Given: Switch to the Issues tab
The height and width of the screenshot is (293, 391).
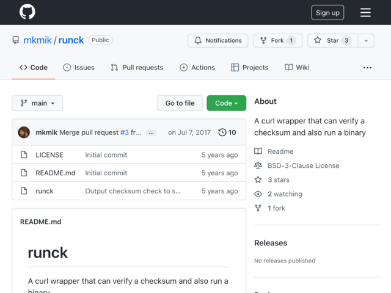Looking at the screenshot, I should (x=79, y=68).
